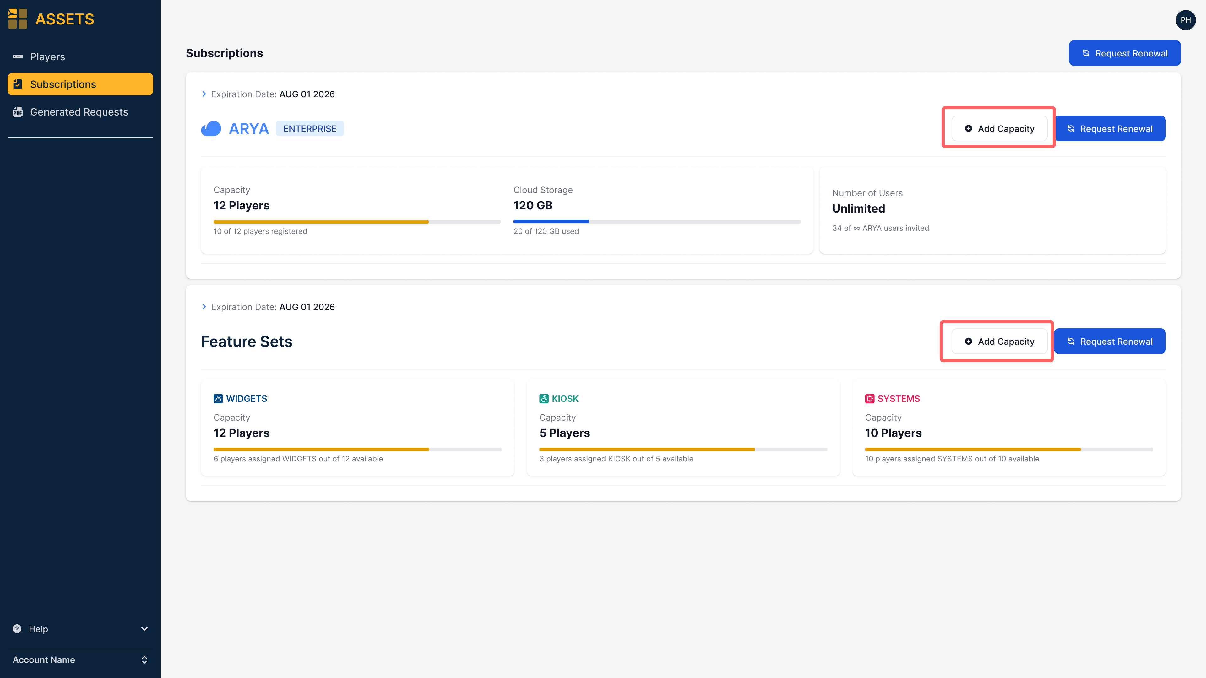This screenshot has height=678, width=1206.
Task: Click the ARYA product name
Action: coord(249,128)
